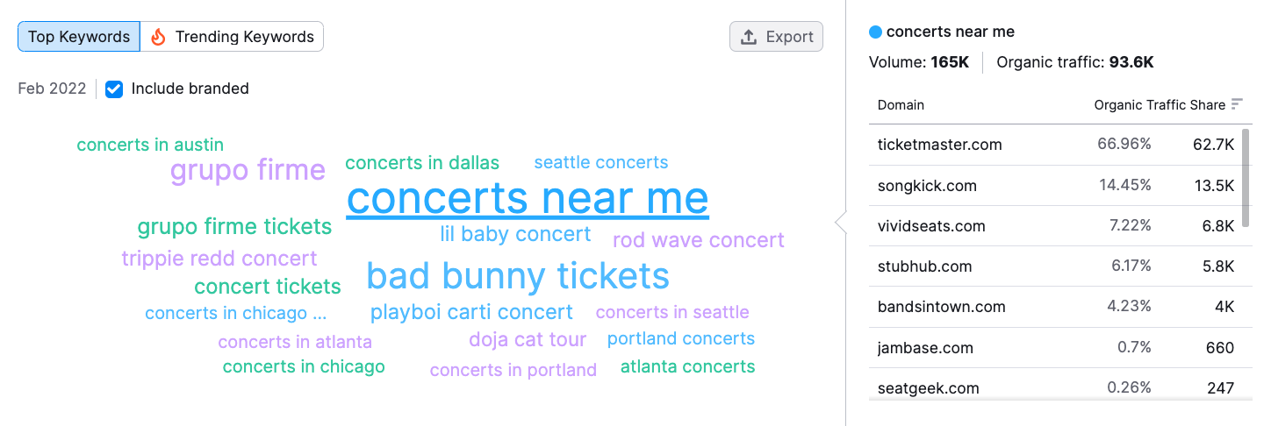Click the 'grupo firme' keyword
This screenshot has height=426, width=1271.
point(248,169)
